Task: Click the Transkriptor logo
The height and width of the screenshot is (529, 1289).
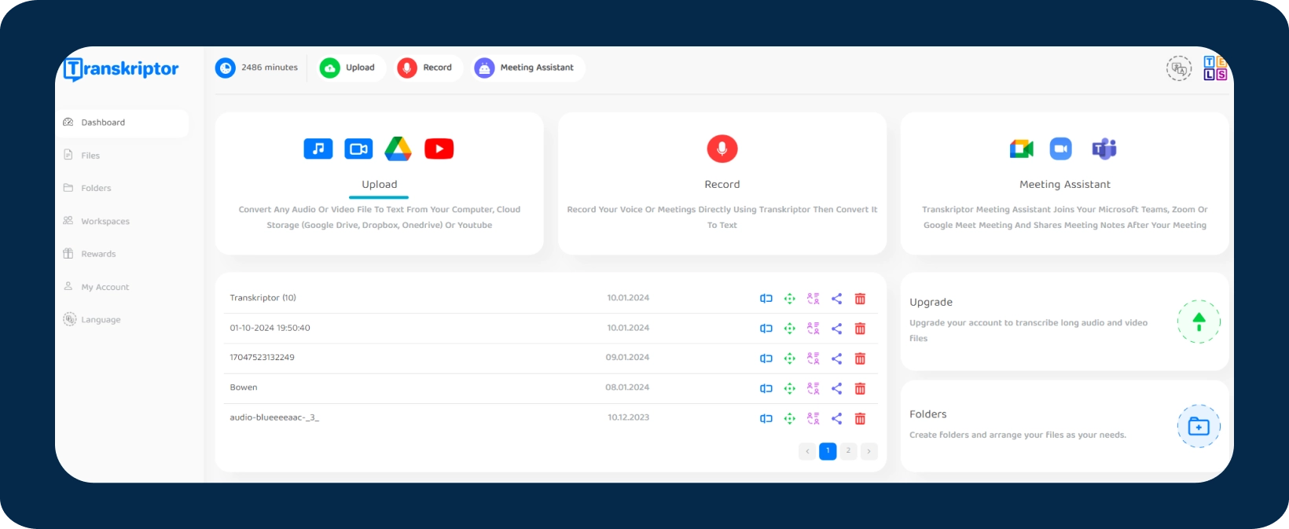Action: click(121, 69)
